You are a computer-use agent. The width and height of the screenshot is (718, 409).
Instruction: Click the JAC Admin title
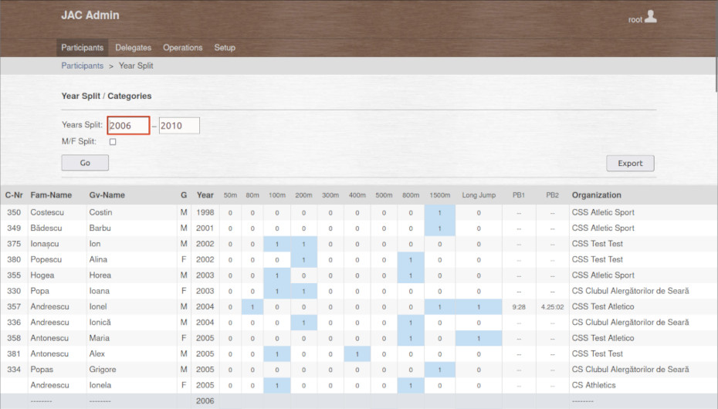[90, 15]
